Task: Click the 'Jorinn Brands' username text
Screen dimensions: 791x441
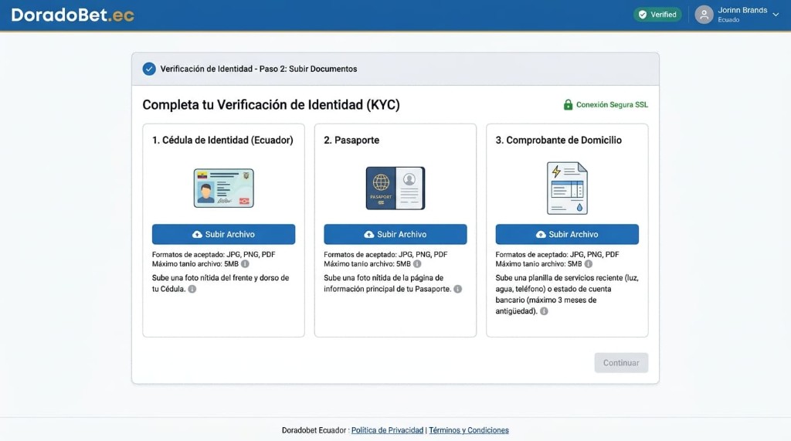Action: (742, 10)
